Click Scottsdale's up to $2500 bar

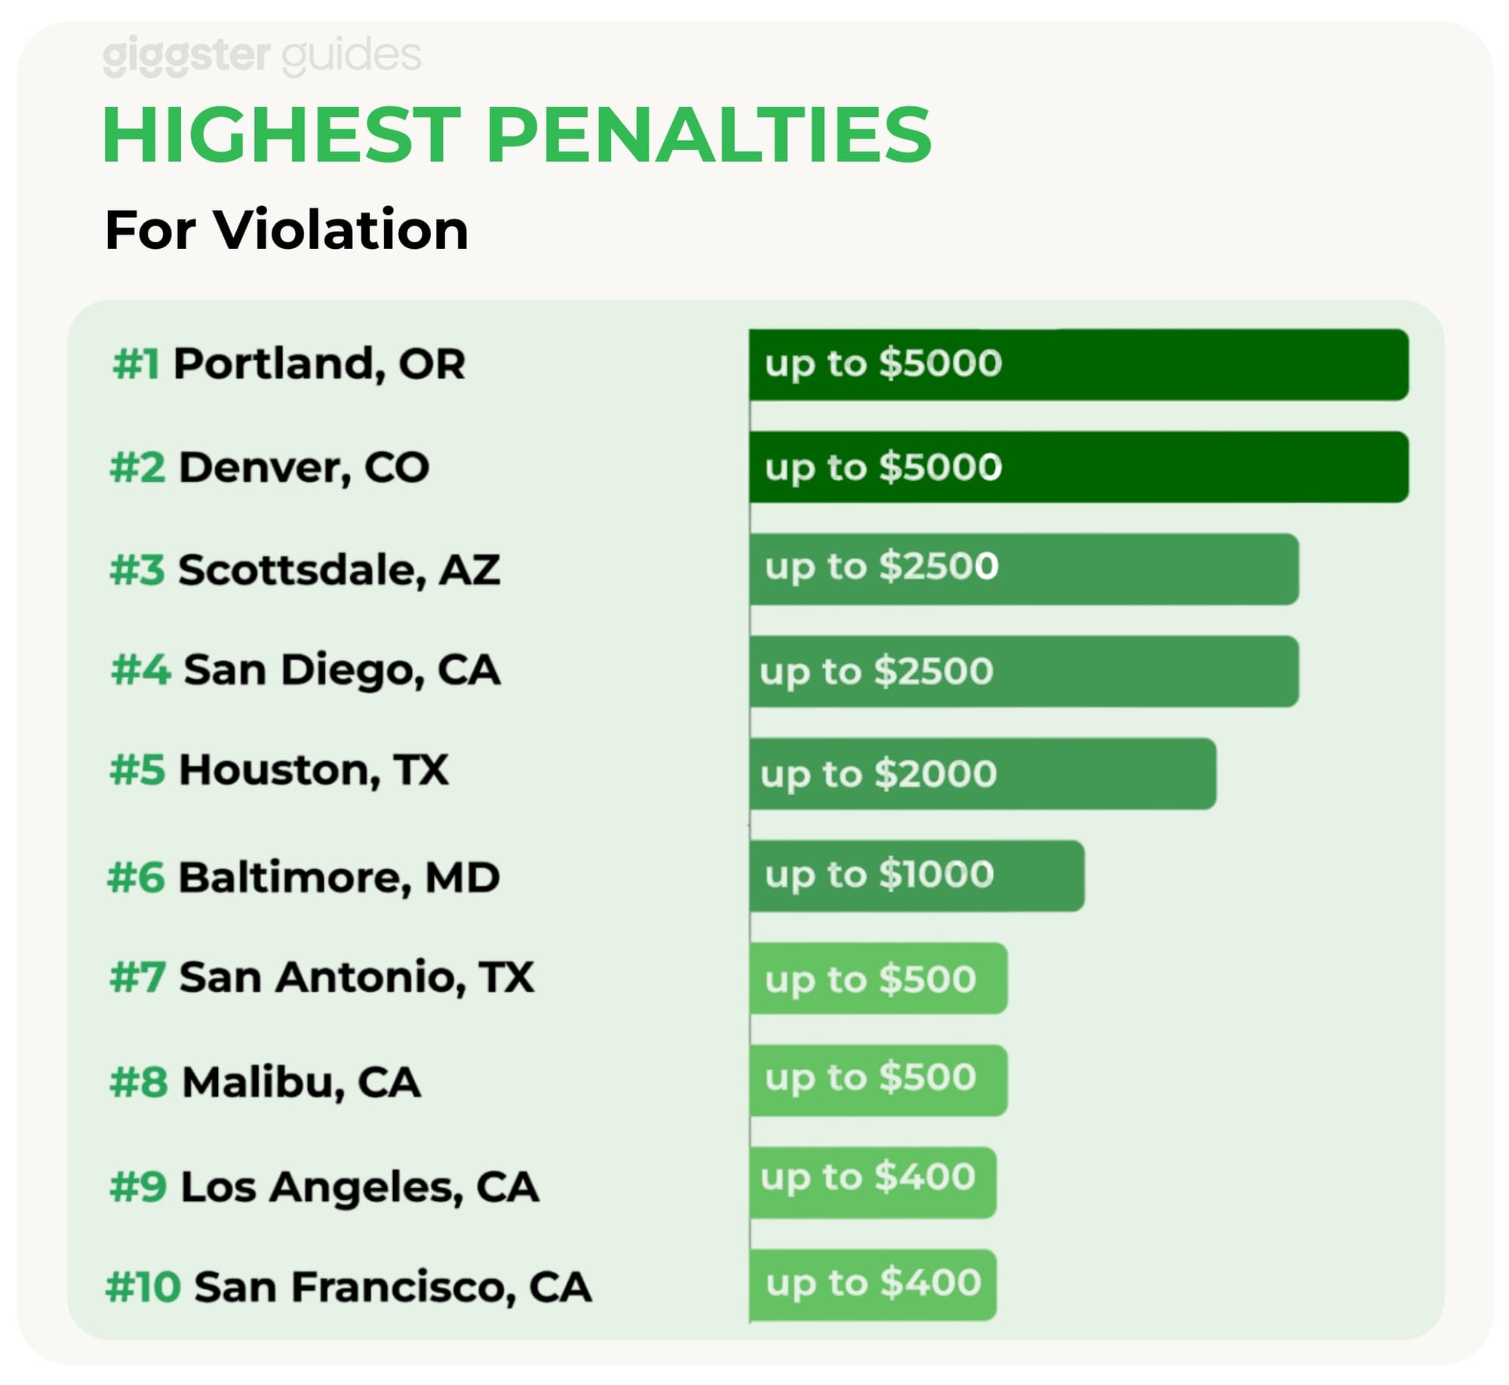pos(1024,569)
